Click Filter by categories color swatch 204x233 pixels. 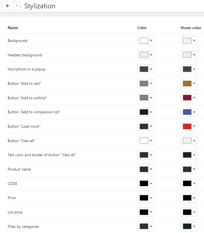pyautogui.click(x=144, y=227)
